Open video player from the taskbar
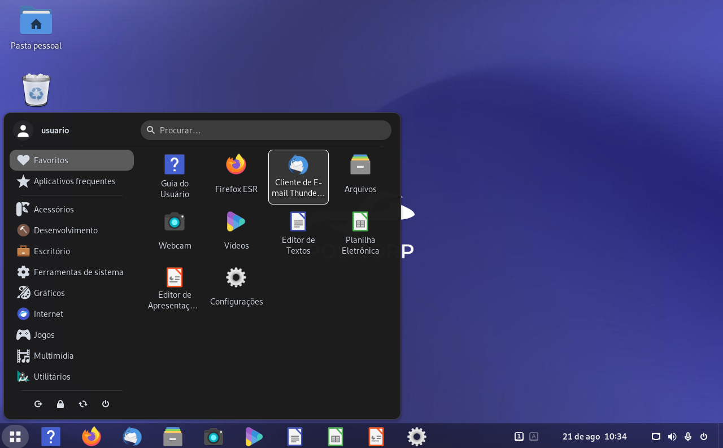The image size is (723, 448). pyautogui.click(x=254, y=437)
